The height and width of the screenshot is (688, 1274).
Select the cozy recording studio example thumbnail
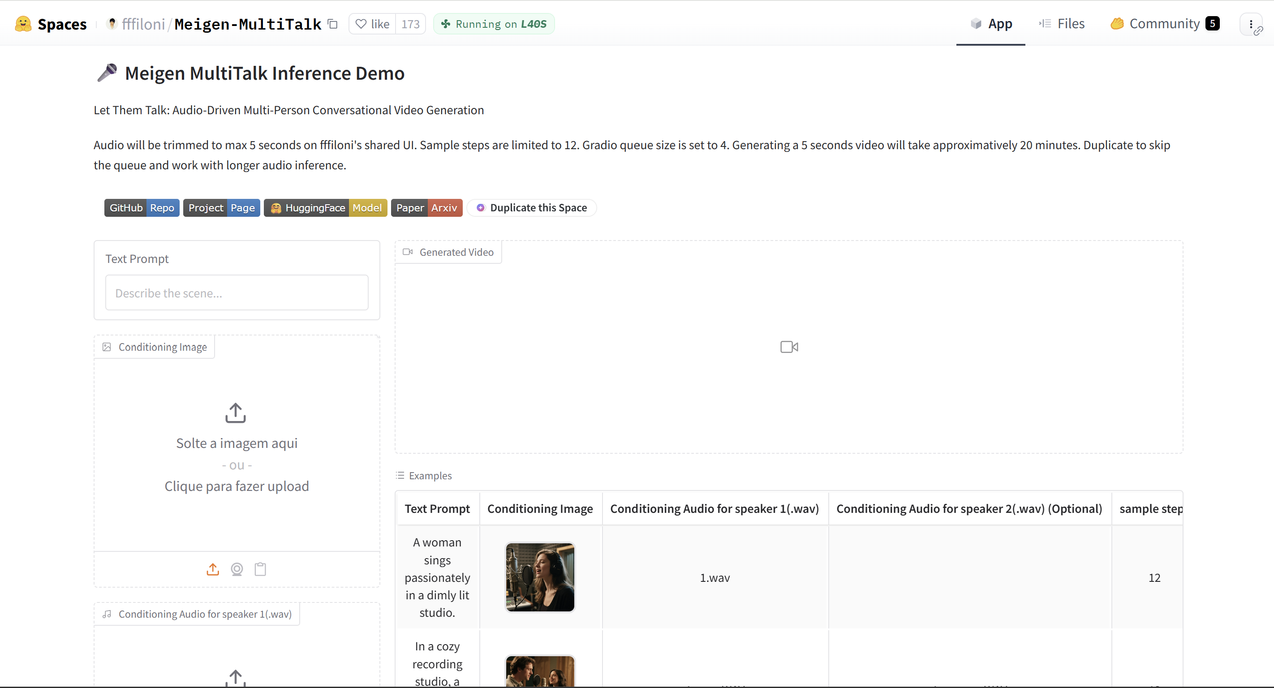(540, 671)
